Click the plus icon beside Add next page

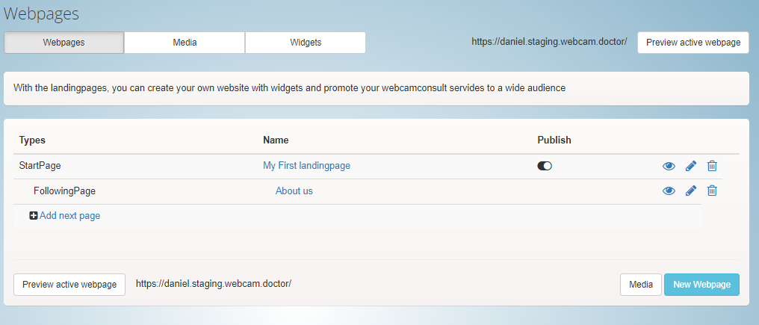[34, 215]
